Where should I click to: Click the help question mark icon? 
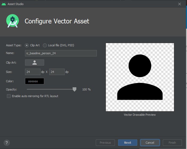coord(7,143)
